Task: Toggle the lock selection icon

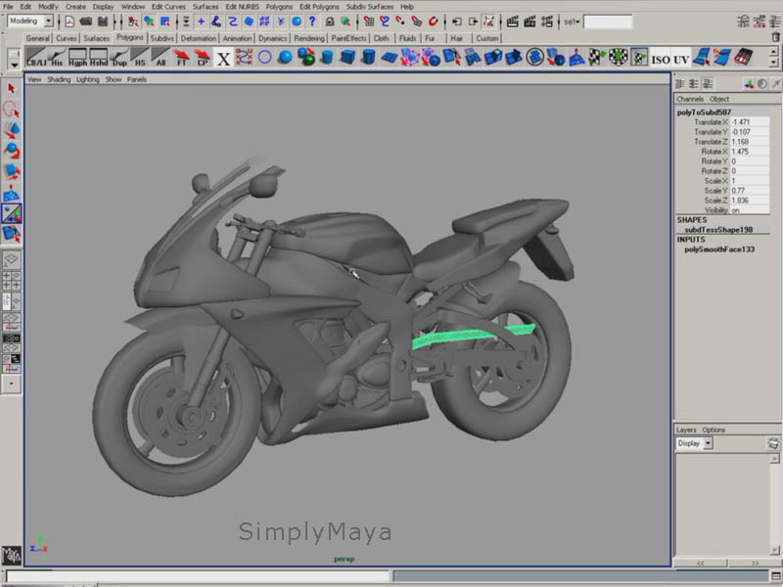Action: [x=330, y=22]
